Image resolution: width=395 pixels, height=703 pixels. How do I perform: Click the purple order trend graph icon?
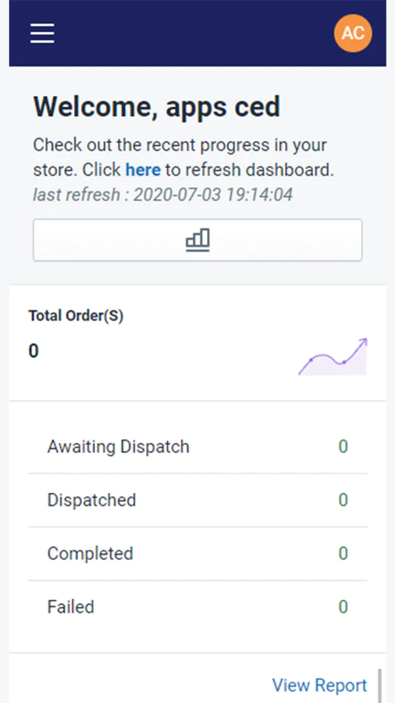333,356
